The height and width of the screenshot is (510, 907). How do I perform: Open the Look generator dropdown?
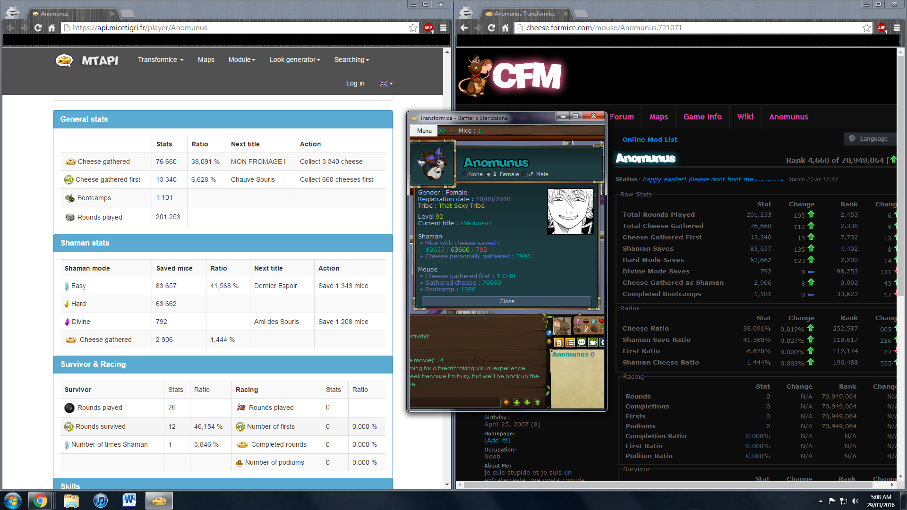(x=295, y=59)
